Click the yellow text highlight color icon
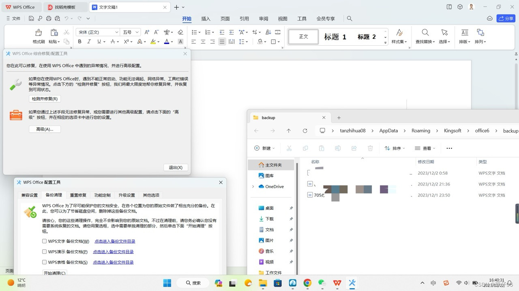 point(153,42)
